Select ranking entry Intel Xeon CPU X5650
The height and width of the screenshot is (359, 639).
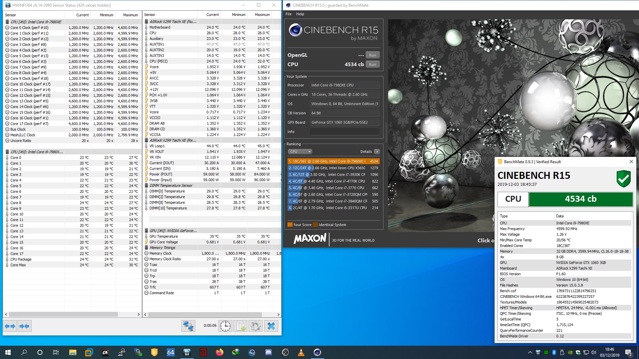333,168
